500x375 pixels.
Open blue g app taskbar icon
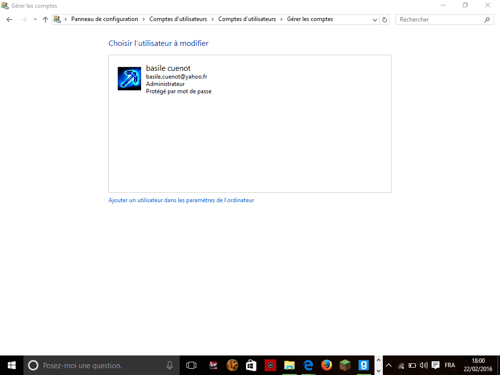point(363,365)
